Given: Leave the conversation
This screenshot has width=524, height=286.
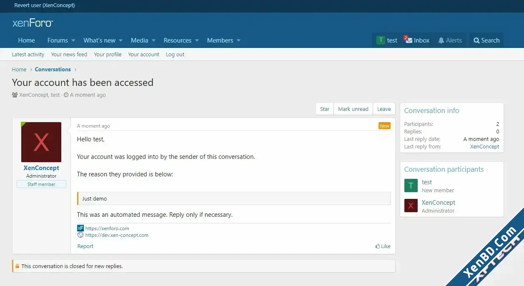Looking at the screenshot, I should coord(384,109).
